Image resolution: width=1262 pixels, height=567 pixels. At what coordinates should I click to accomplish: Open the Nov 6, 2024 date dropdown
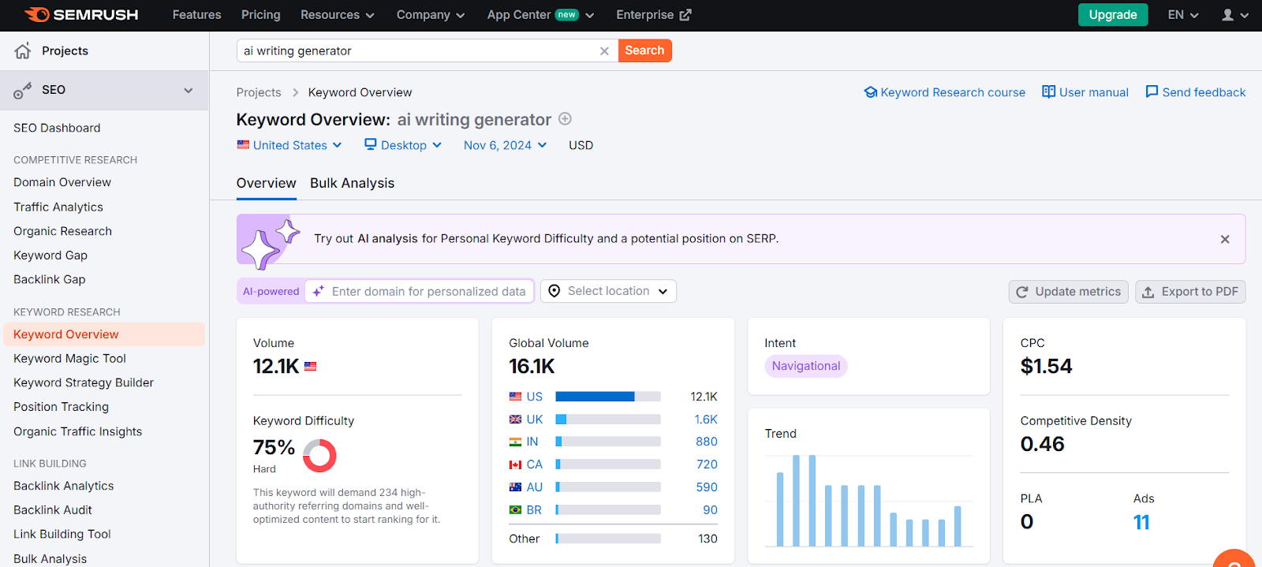[x=505, y=145]
